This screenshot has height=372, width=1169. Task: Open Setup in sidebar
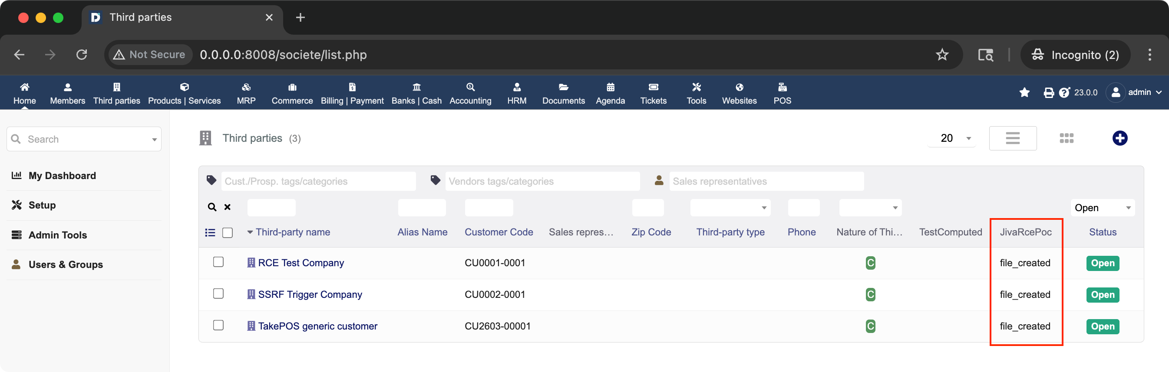[x=42, y=205]
